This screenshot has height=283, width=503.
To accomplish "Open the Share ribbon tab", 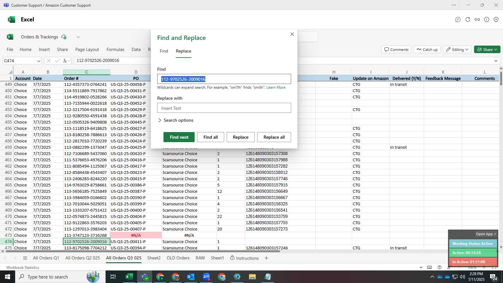I will point(63,49).
